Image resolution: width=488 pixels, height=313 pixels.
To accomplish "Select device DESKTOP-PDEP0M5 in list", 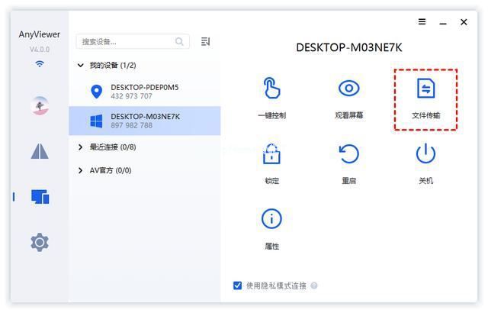I will [x=145, y=92].
